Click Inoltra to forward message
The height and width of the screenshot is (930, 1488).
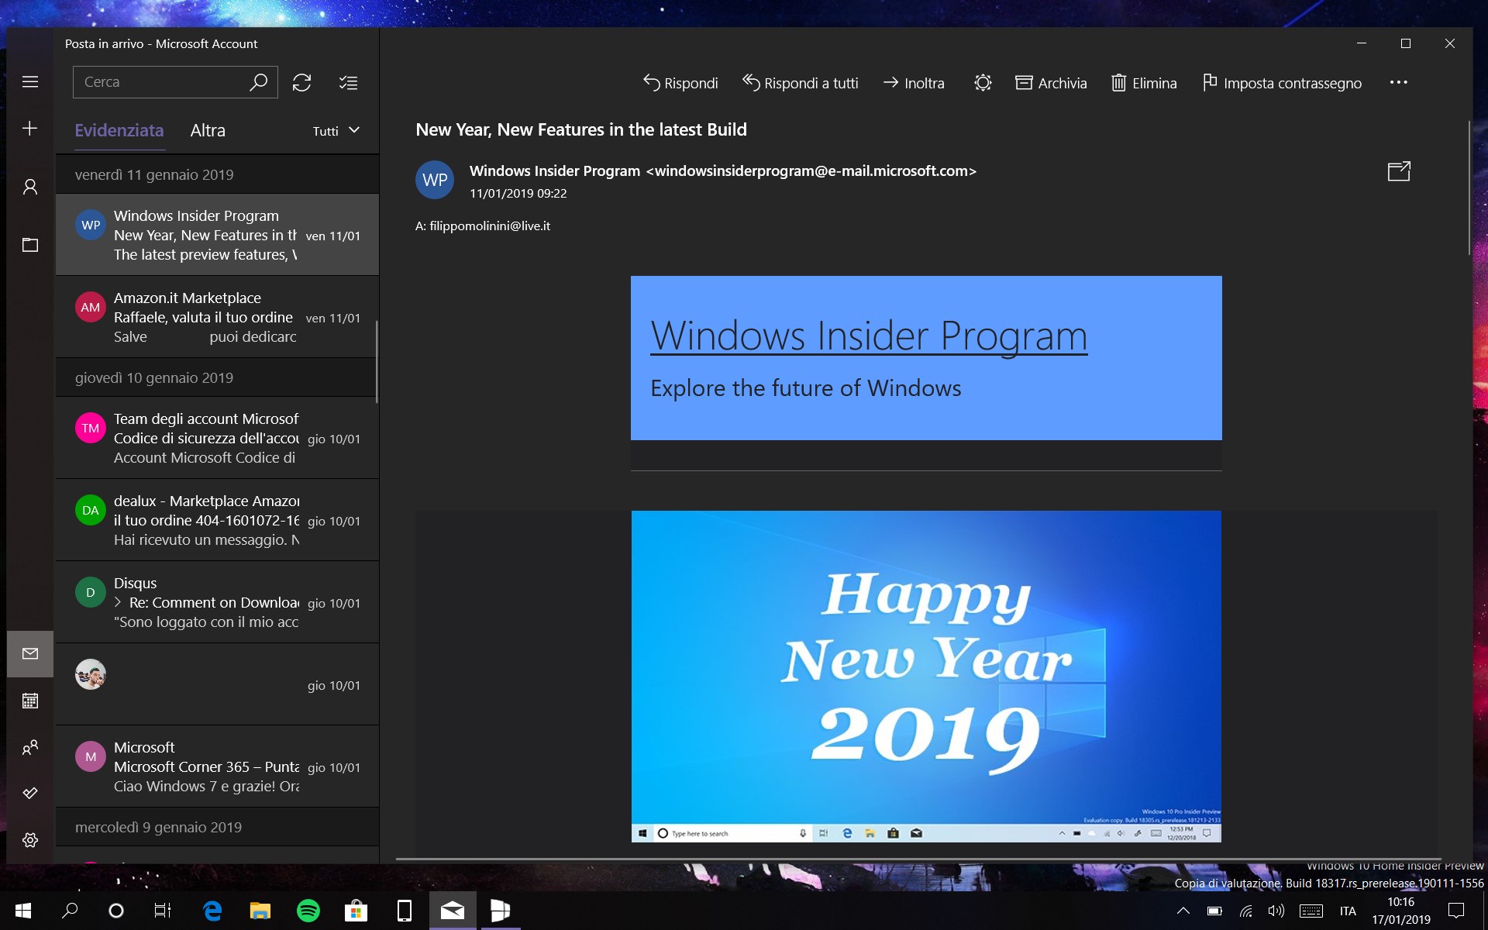914,83
